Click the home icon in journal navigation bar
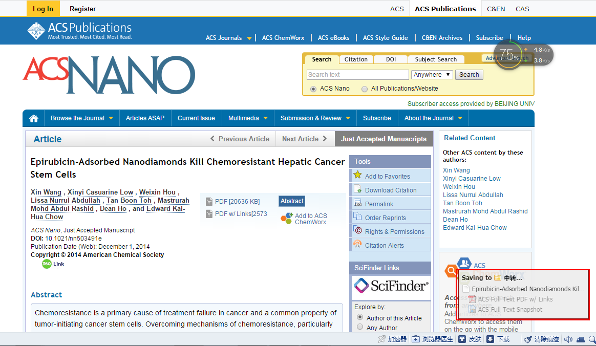Viewport: 596px width, 346px height. click(33, 119)
